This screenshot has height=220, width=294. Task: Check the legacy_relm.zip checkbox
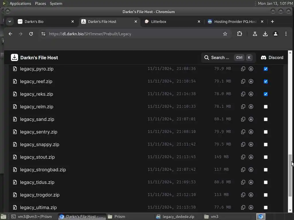(266, 107)
